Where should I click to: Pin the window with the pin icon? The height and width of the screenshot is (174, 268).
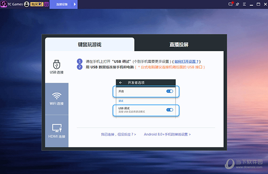(238, 4)
